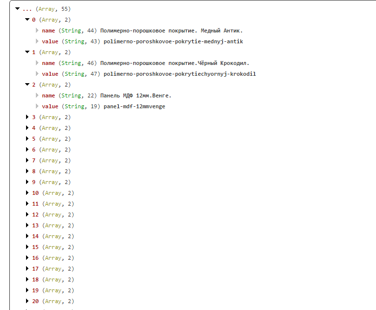Expand the name string with 'Медный Антик'
This screenshot has width=376, height=310.
37,30
